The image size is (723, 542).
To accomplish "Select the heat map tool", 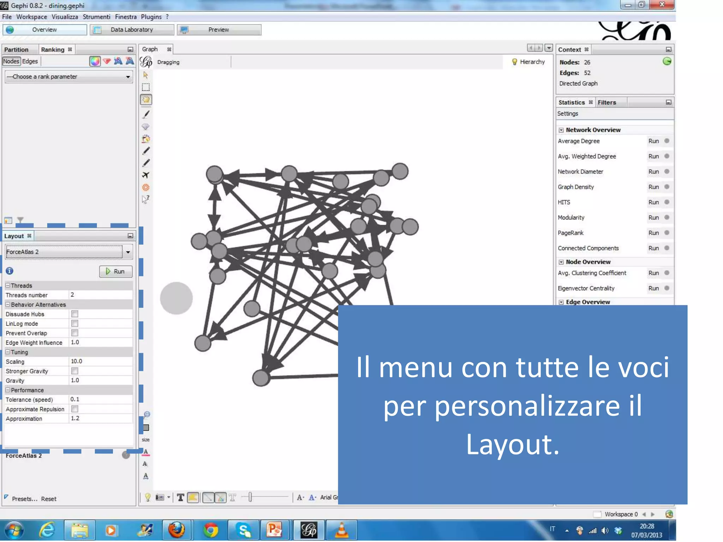I will pyautogui.click(x=145, y=187).
